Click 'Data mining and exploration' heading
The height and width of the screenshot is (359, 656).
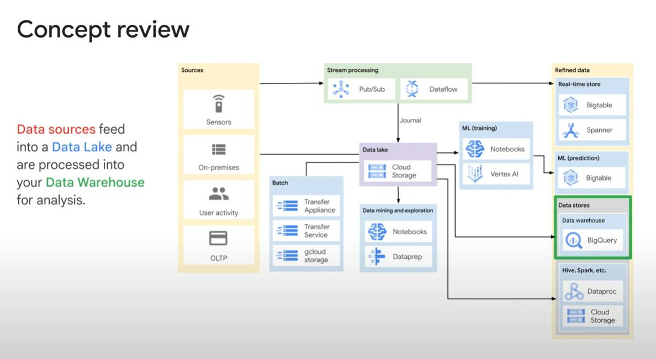click(x=398, y=210)
